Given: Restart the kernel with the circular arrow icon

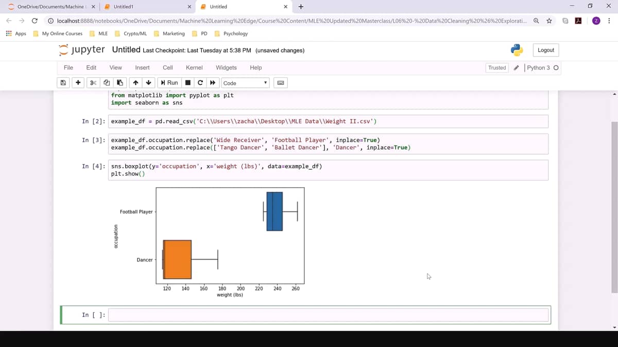Looking at the screenshot, I should click(x=200, y=83).
